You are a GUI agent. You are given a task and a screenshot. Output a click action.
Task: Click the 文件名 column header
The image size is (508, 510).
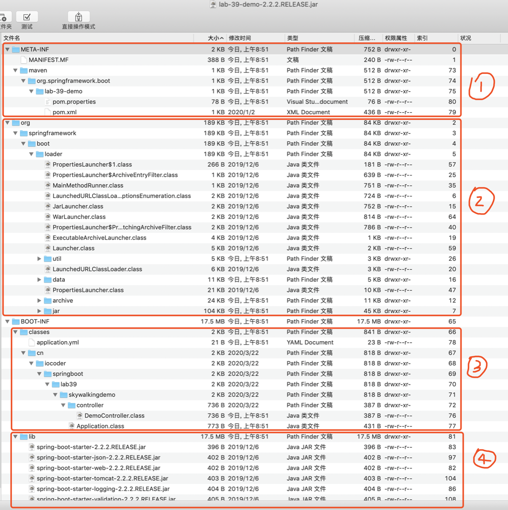(x=12, y=38)
